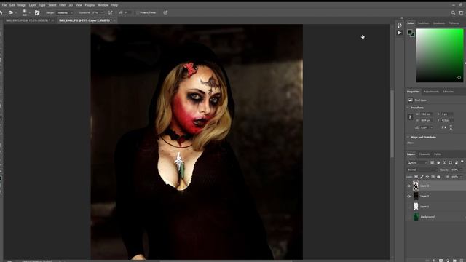
Task: Click create new layer icon
Action: [x=461, y=261]
